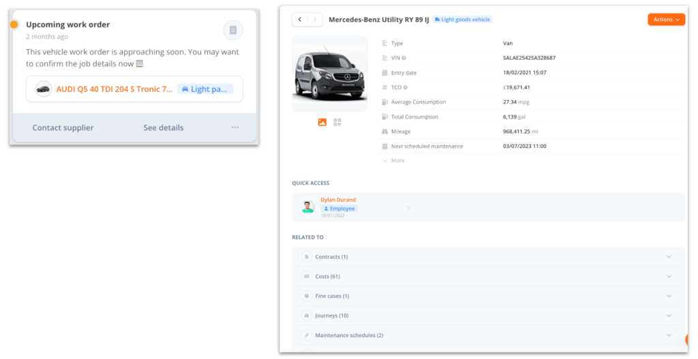Click the Costs money icon
The height and width of the screenshot is (359, 698).
click(x=306, y=277)
